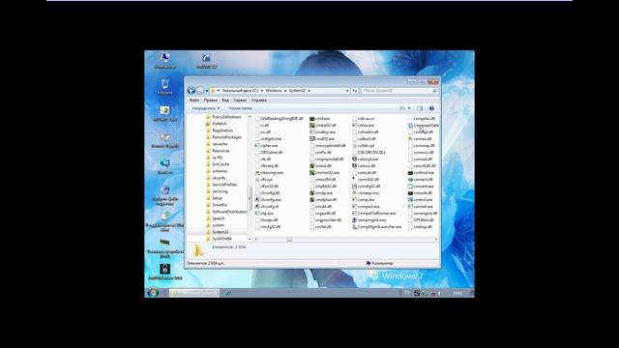Click the tree pane scroll-up arrow
619x348 pixels.
(x=250, y=117)
